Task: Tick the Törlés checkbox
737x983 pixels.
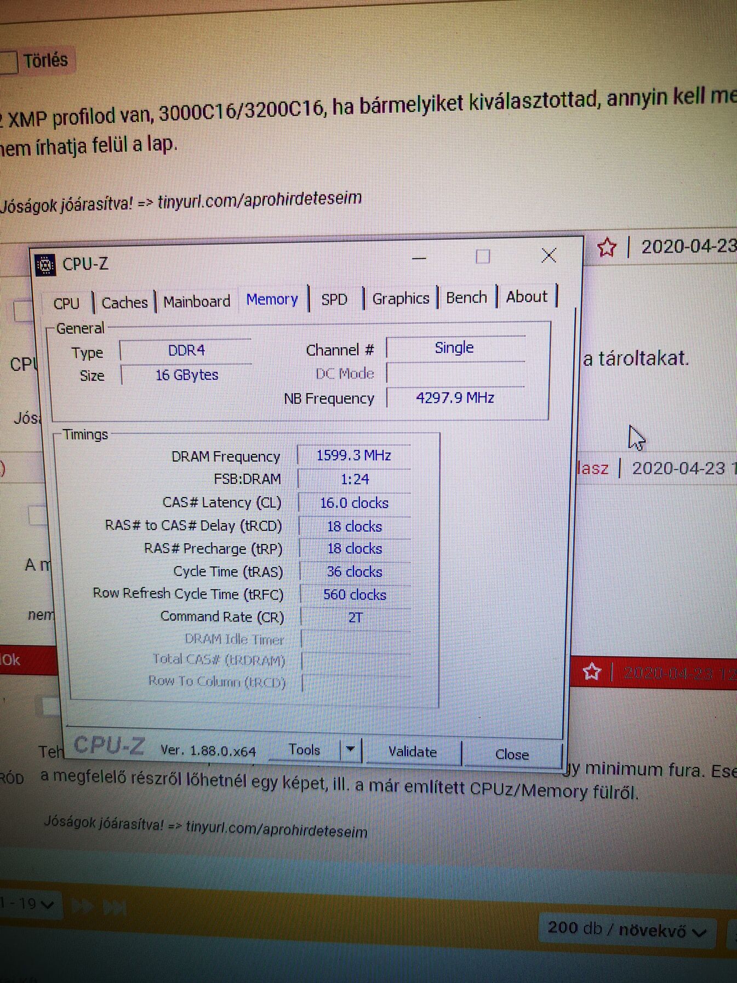Action: (8, 62)
